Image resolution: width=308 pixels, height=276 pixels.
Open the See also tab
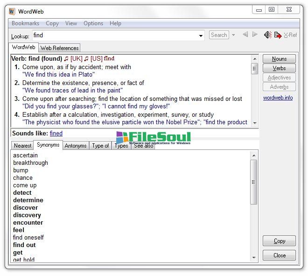(143, 146)
